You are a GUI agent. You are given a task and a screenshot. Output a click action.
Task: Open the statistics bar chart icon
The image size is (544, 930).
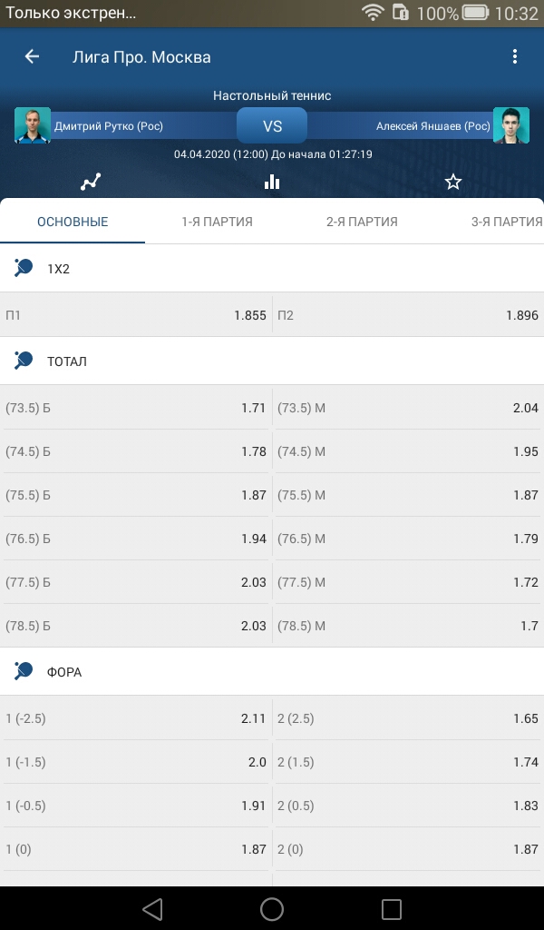(272, 182)
